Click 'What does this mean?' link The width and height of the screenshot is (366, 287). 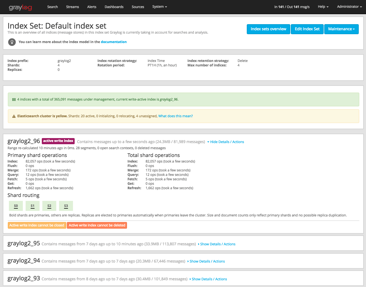175,116
